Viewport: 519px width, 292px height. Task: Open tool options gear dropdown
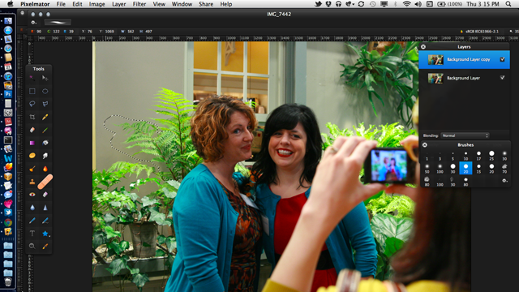33,23
